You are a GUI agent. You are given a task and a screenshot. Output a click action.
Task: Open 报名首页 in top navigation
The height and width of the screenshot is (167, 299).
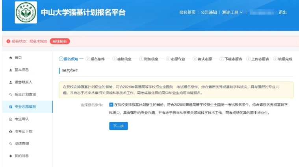tap(187, 12)
